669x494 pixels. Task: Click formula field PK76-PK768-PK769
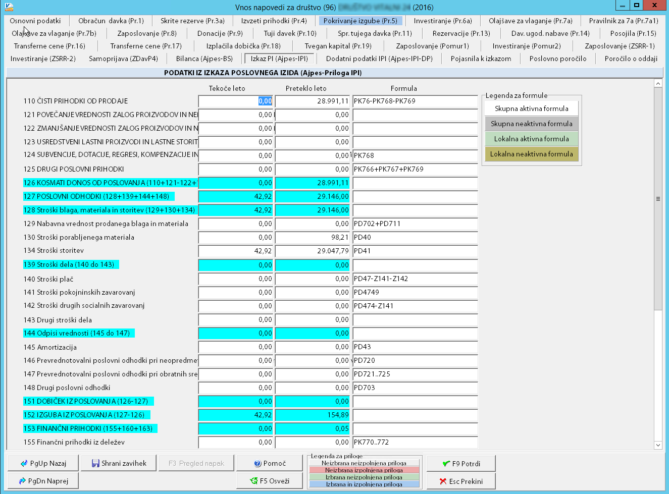point(415,101)
